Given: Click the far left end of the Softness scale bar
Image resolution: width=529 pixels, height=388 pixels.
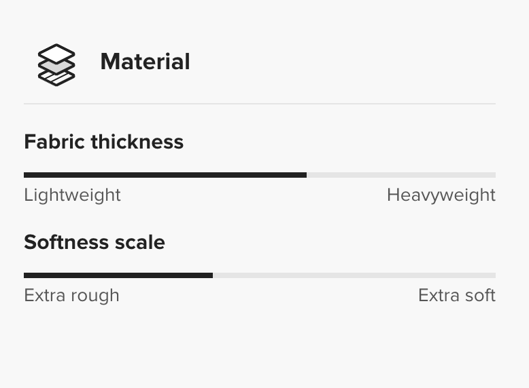Looking at the screenshot, I should click(x=25, y=275).
